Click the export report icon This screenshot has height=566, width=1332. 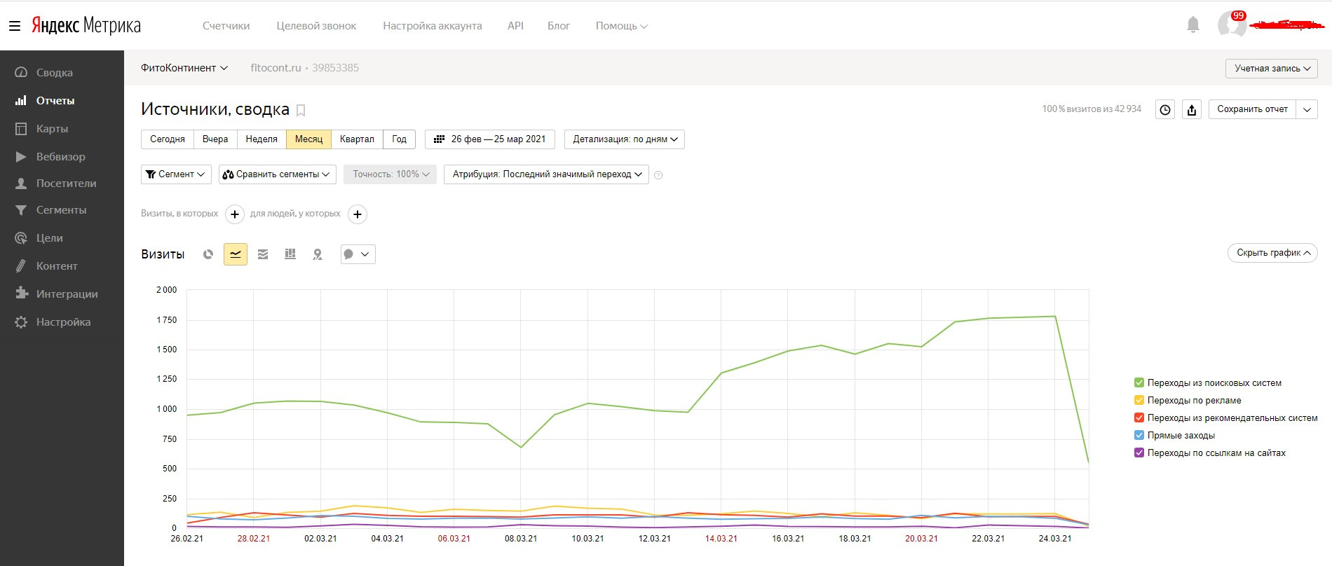pos(1192,109)
